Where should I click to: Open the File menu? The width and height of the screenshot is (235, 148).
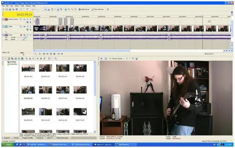coord(3,6)
